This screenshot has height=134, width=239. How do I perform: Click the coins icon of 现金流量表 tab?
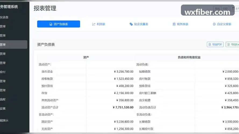tap(131, 24)
